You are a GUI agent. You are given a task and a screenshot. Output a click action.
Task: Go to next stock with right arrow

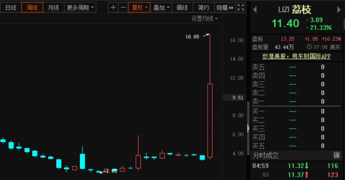pos(339,10)
